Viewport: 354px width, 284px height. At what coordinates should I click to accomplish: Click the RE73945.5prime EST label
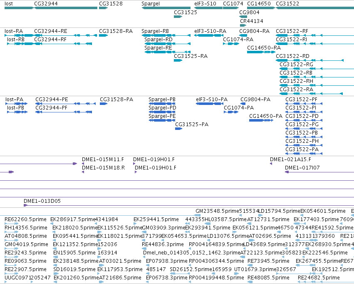tap(268, 261)
